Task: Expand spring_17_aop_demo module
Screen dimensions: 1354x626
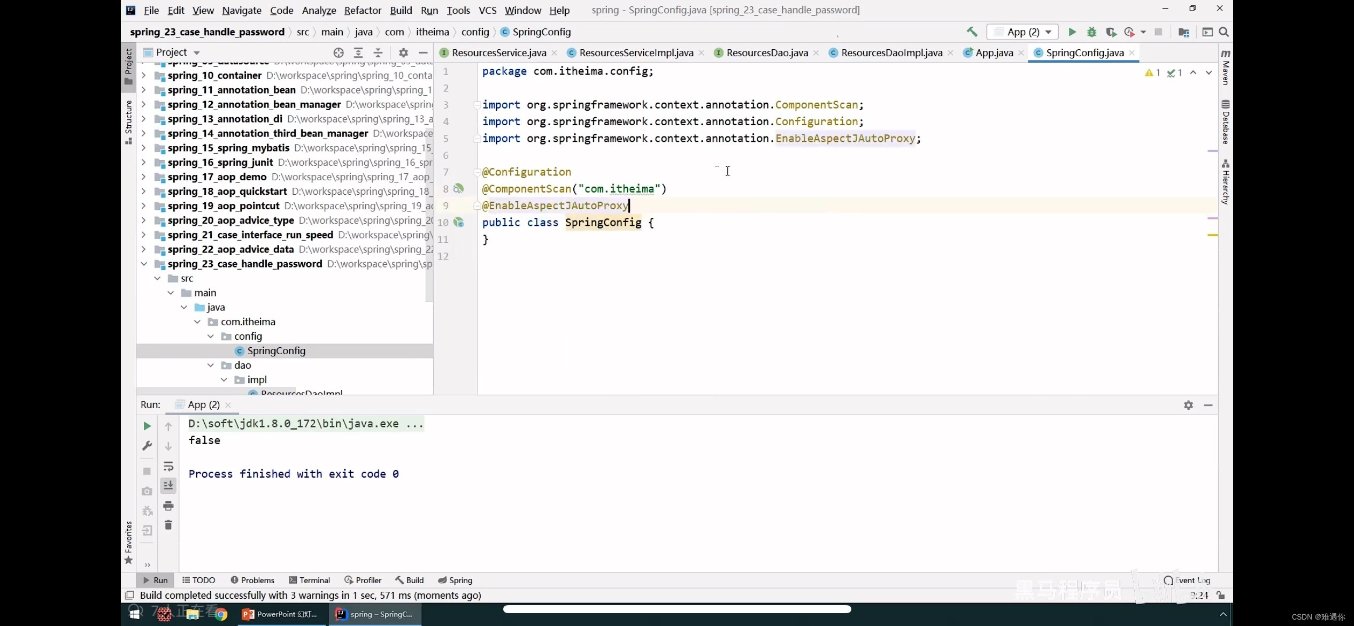Action: (143, 177)
